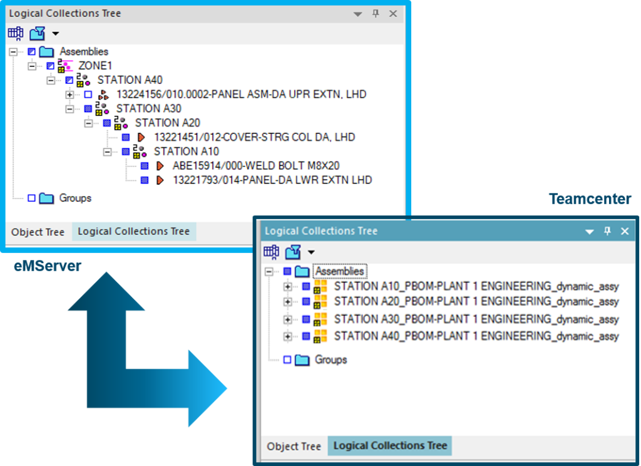641x466 pixels.
Task: Switch to Object Tree tab in eMServer panel
Action: tap(38, 232)
